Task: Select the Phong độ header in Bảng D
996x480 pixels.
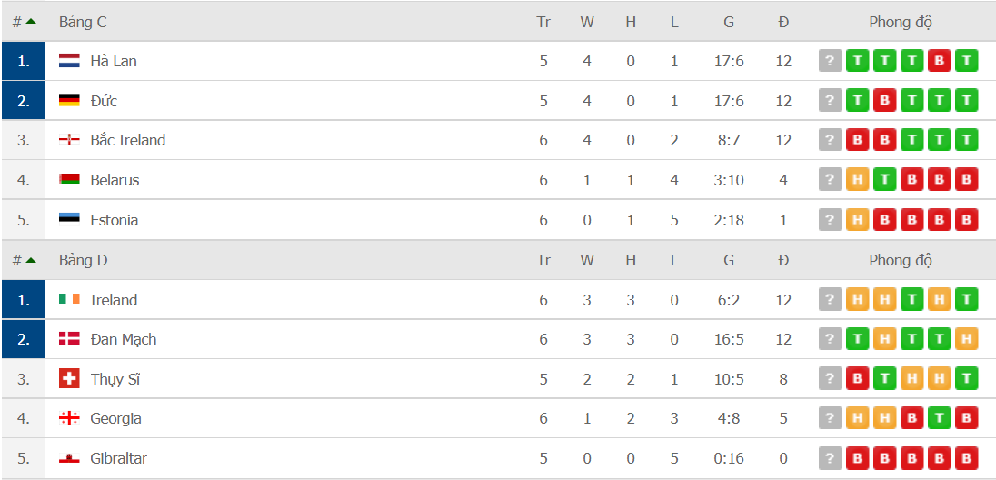Action: point(900,260)
